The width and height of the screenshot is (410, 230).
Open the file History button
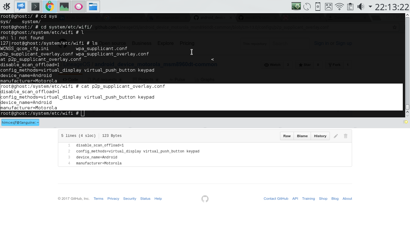[x=320, y=136]
